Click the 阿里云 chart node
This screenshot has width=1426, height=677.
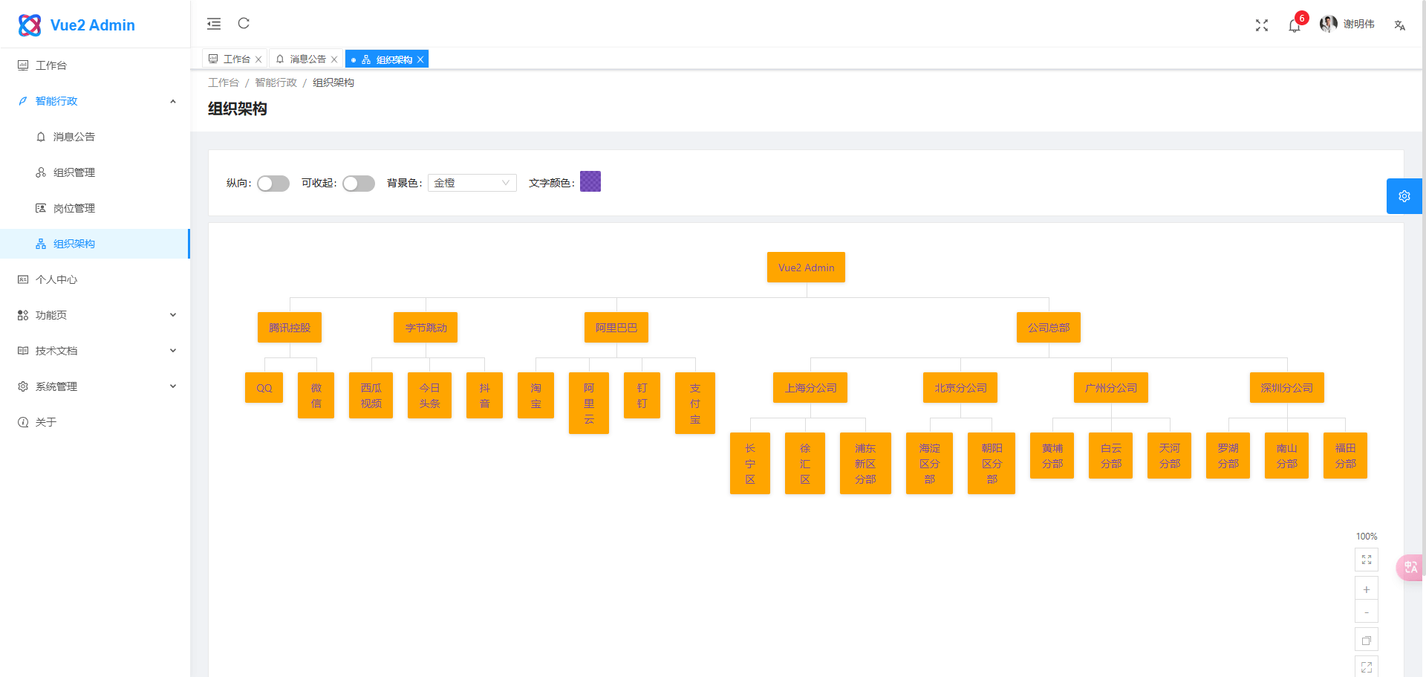pyautogui.click(x=589, y=404)
